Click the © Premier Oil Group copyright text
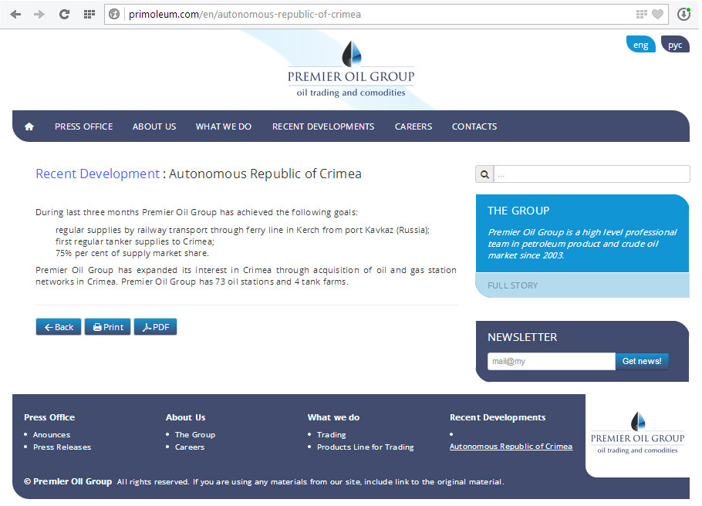This screenshot has width=702, height=506. 68,481
